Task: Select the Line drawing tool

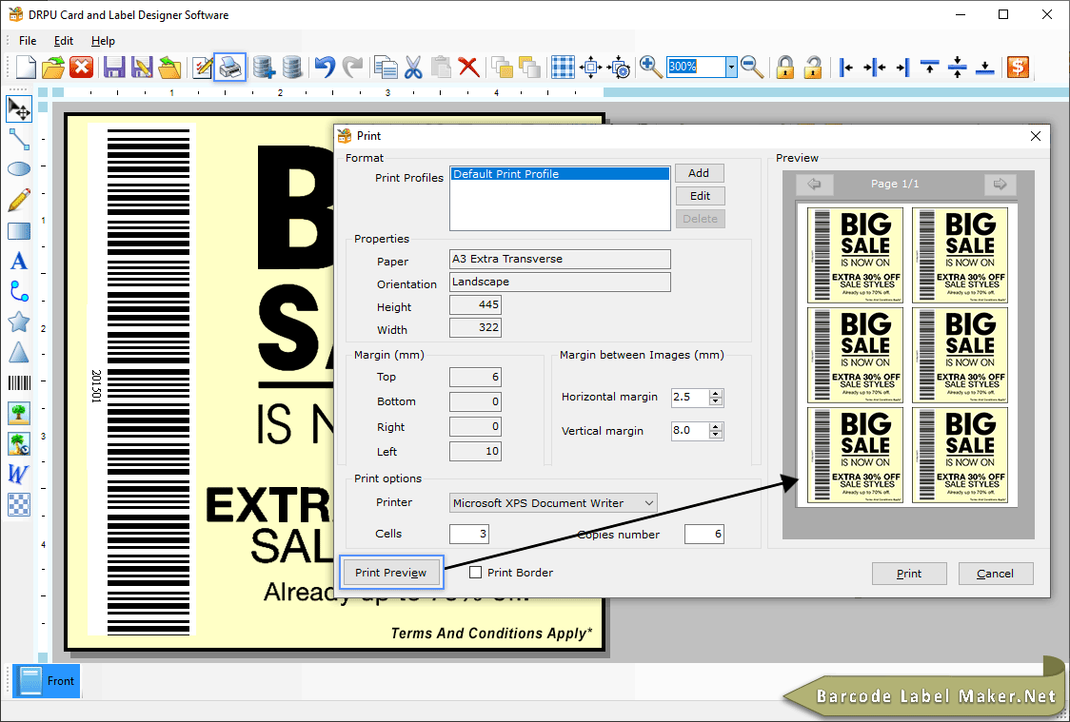Action: [x=19, y=139]
